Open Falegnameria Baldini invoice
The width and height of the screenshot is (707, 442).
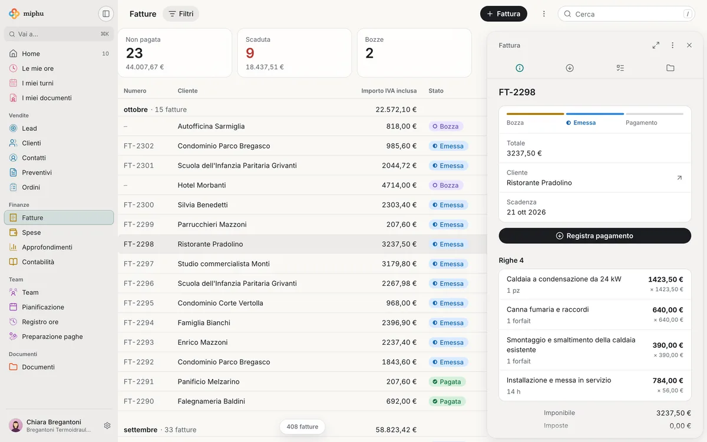[x=302, y=401]
